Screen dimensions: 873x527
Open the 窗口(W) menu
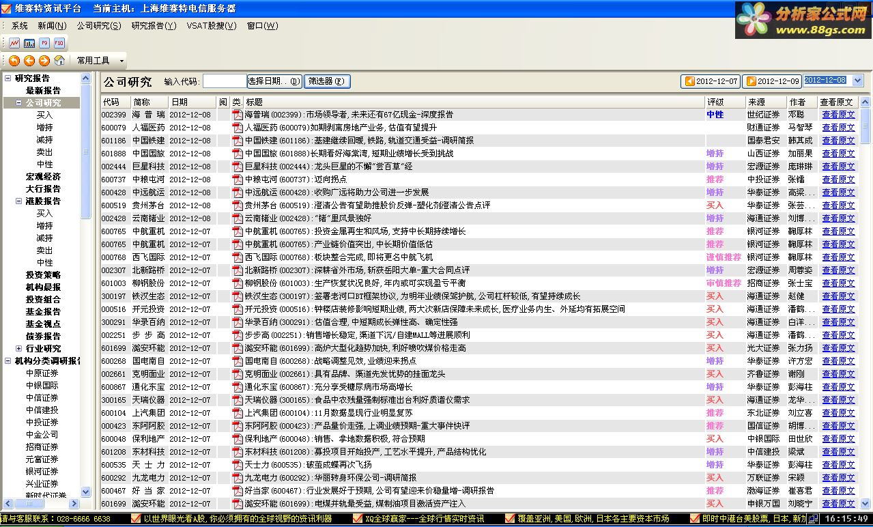(263, 26)
